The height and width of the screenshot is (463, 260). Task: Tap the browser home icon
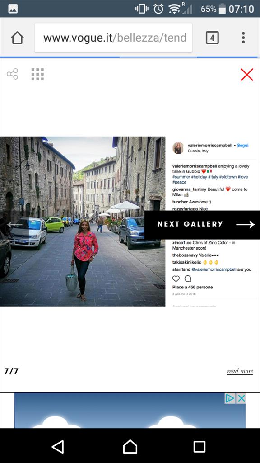coord(17,38)
